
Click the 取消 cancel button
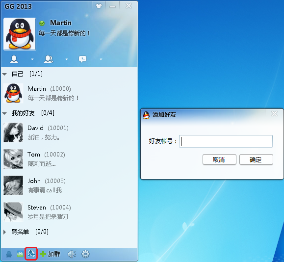click(x=219, y=159)
